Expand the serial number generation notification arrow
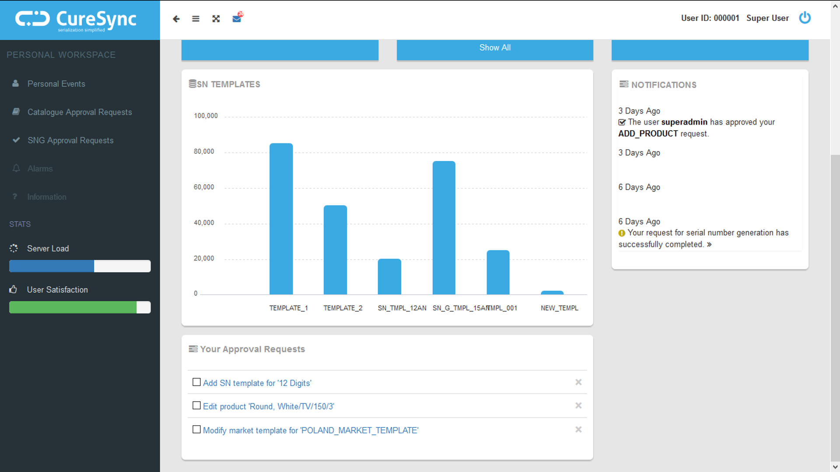 coord(709,245)
